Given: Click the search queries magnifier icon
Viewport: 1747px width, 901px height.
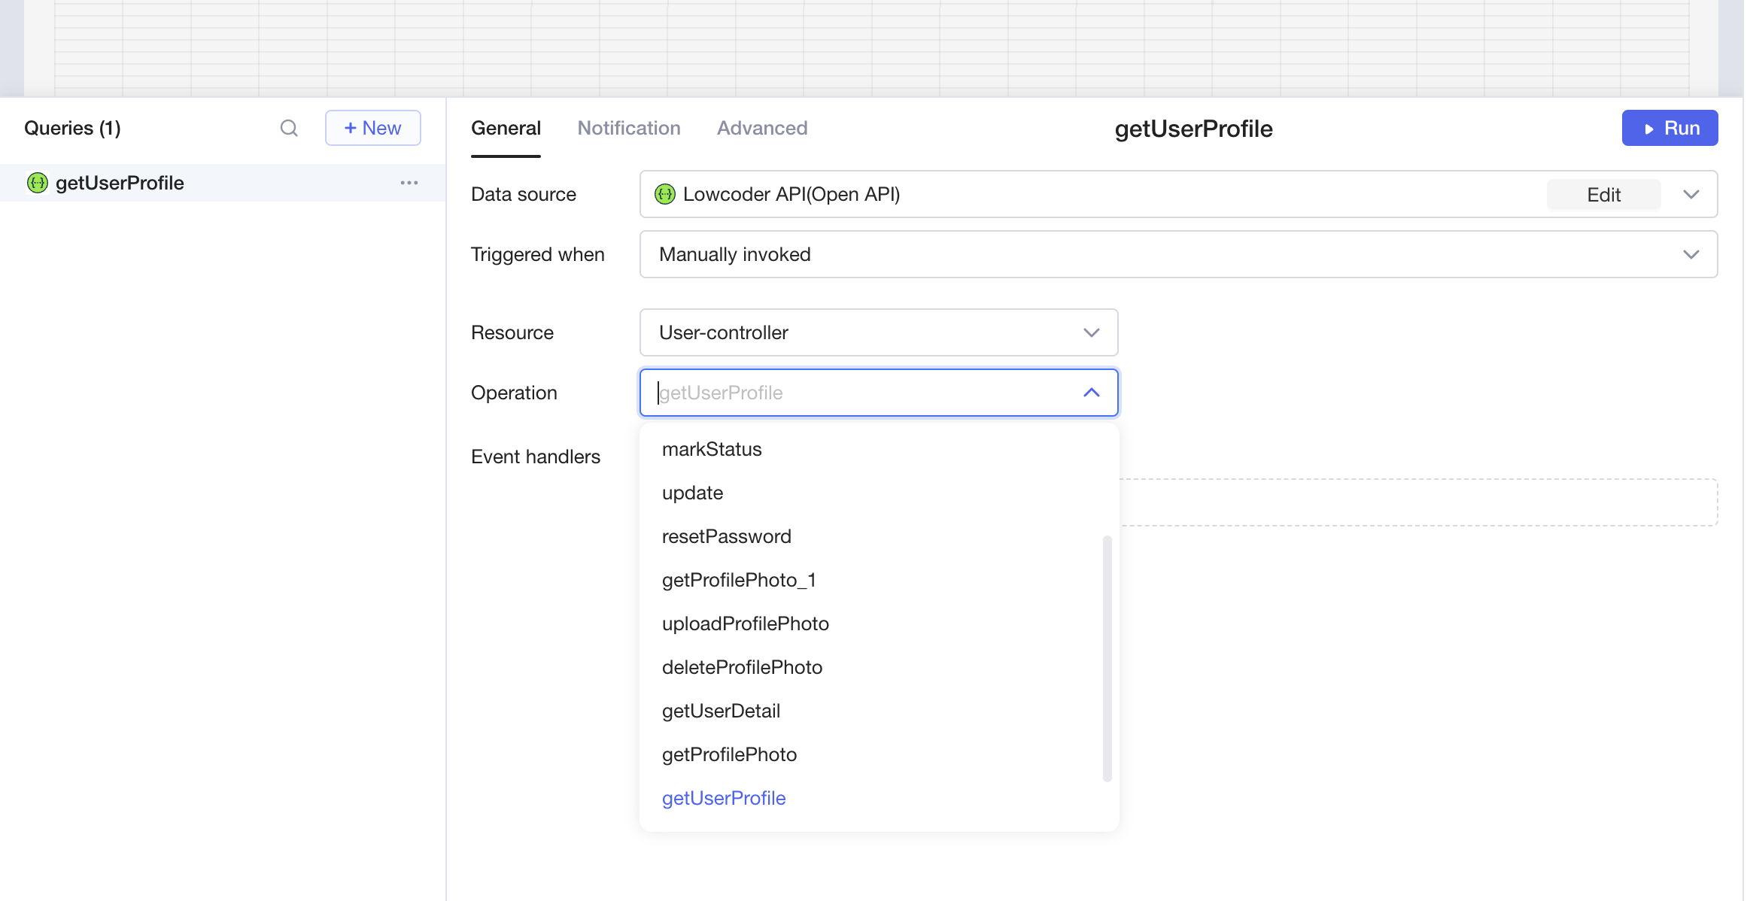Looking at the screenshot, I should 289,128.
